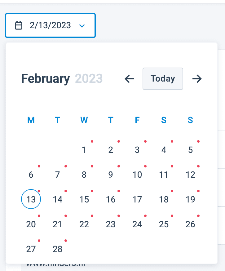225x271 pixels.
Task: Pick February 15 in the calendar
Action: pyautogui.click(x=84, y=199)
